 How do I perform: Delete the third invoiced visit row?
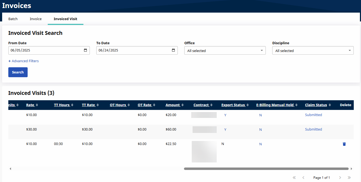[x=344, y=144]
